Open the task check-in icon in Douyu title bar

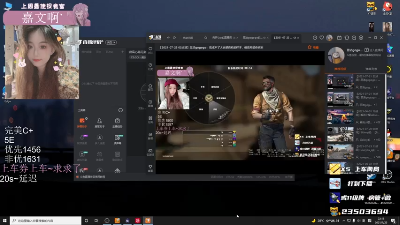click(339, 38)
